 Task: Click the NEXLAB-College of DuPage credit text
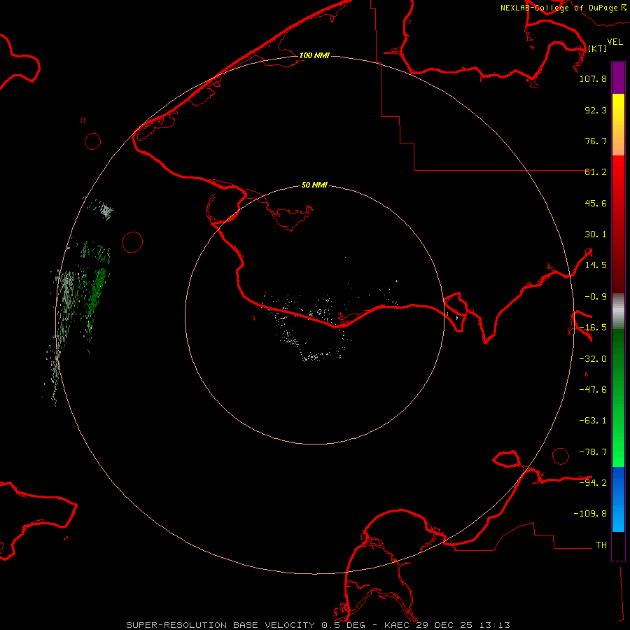coord(563,8)
